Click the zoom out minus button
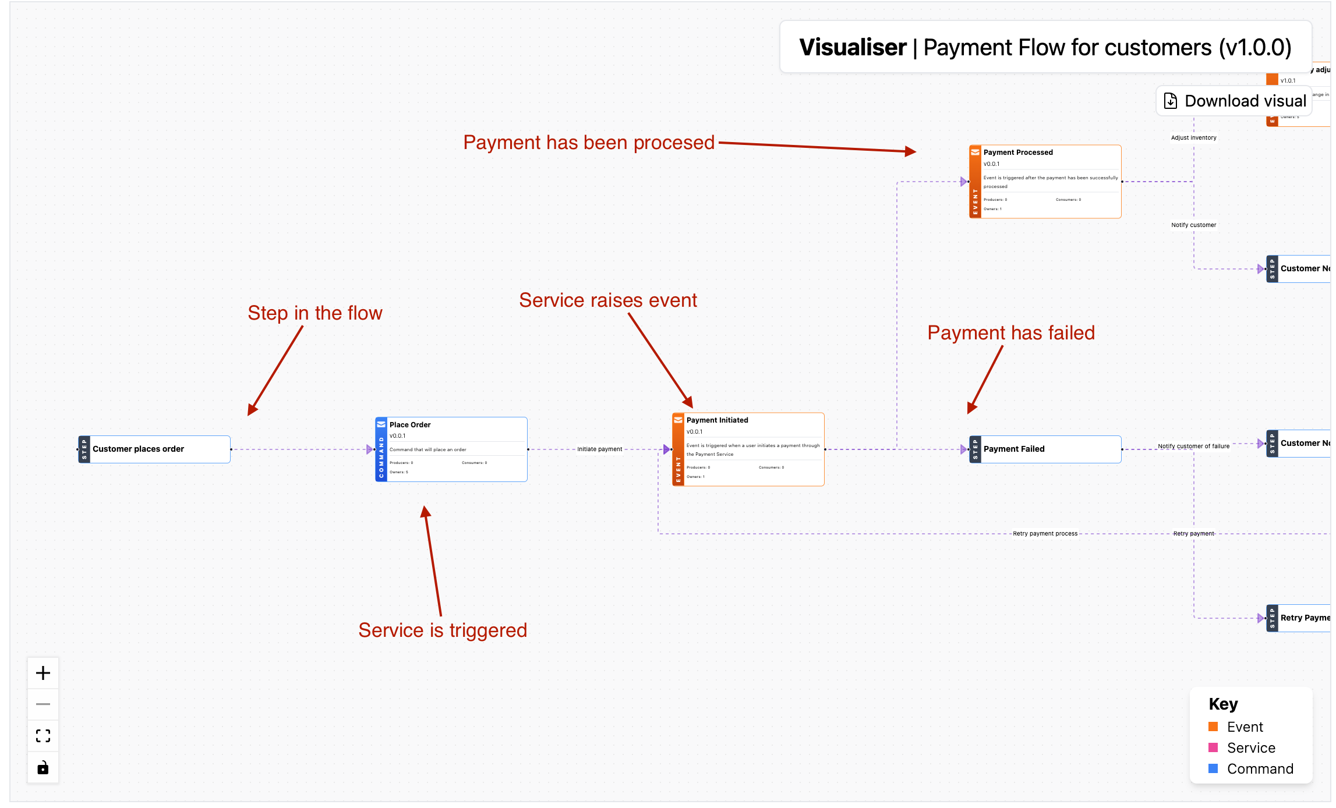 (x=43, y=704)
